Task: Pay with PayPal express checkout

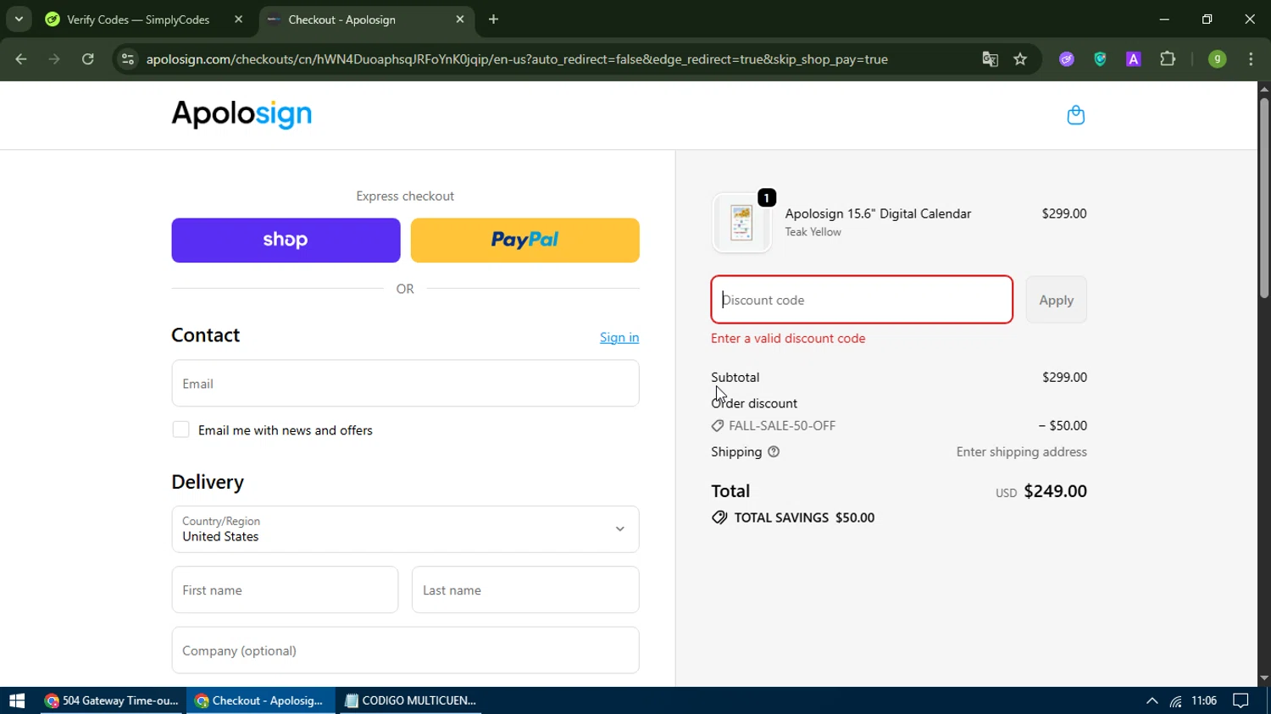Action: [x=525, y=241]
